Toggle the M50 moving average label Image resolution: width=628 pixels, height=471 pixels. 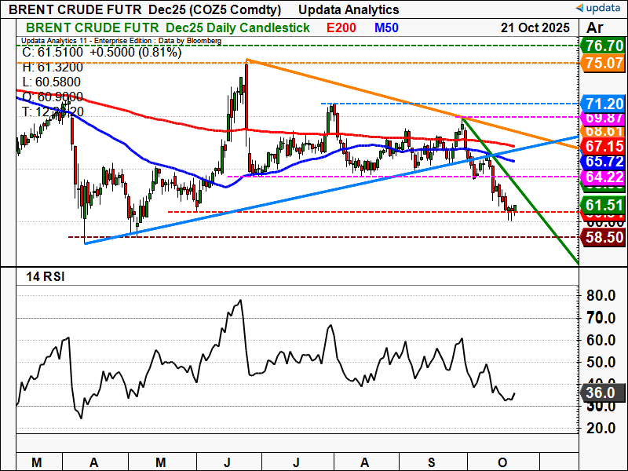click(385, 27)
